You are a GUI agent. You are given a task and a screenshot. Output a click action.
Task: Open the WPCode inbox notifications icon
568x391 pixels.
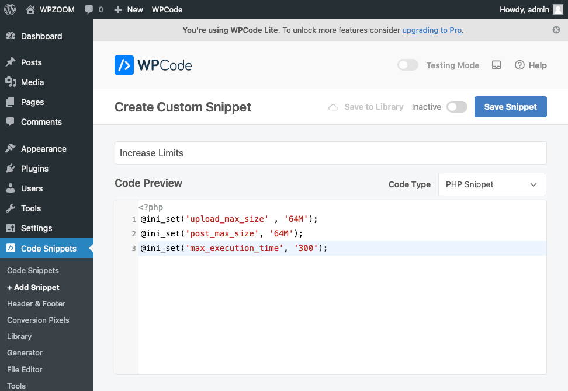[496, 65]
